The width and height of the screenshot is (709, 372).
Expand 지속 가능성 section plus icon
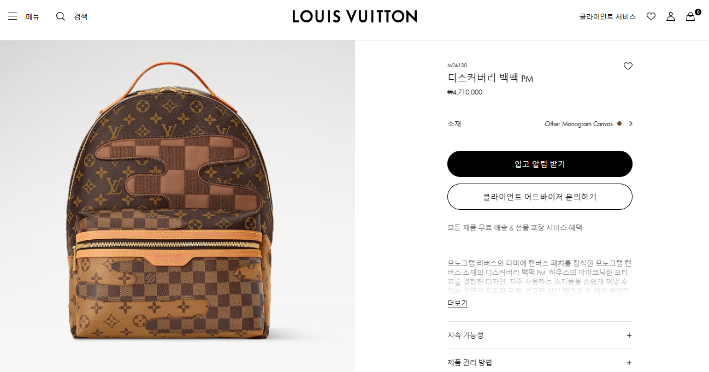(629, 335)
